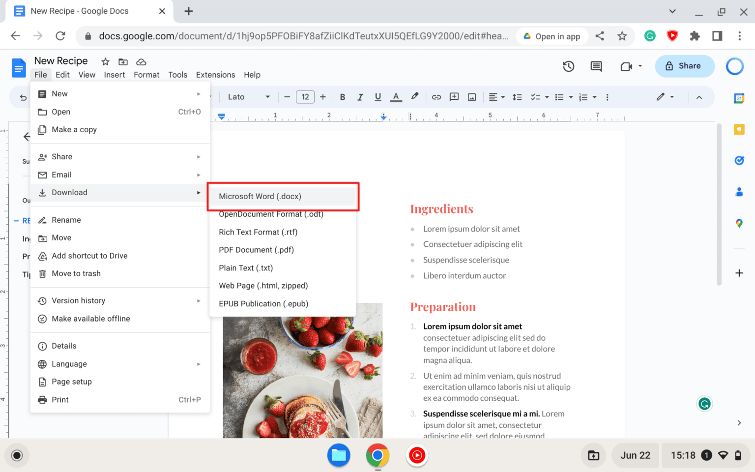Open line spacing options
This screenshot has width=755, height=472.
coord(517,97)
